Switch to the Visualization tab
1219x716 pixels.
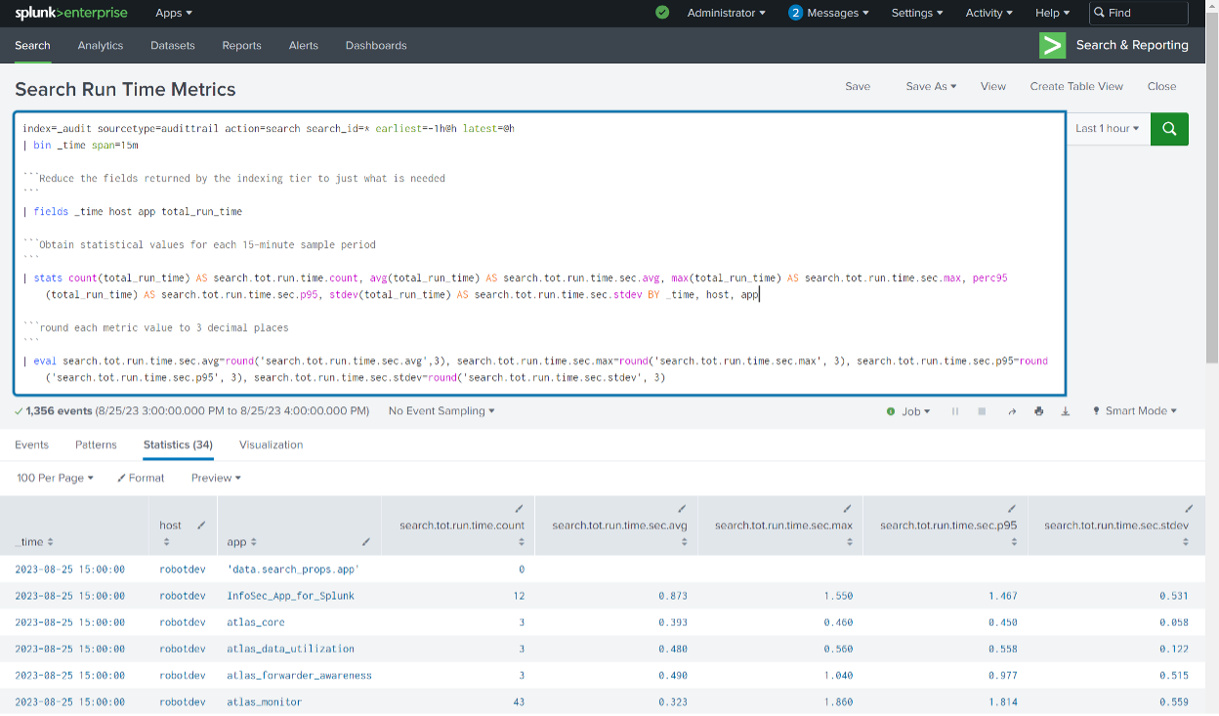(x=271, y=444)
